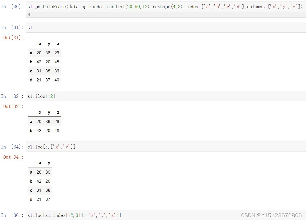Click the left scroll arrow under cell 30

(x=29, y=14)
